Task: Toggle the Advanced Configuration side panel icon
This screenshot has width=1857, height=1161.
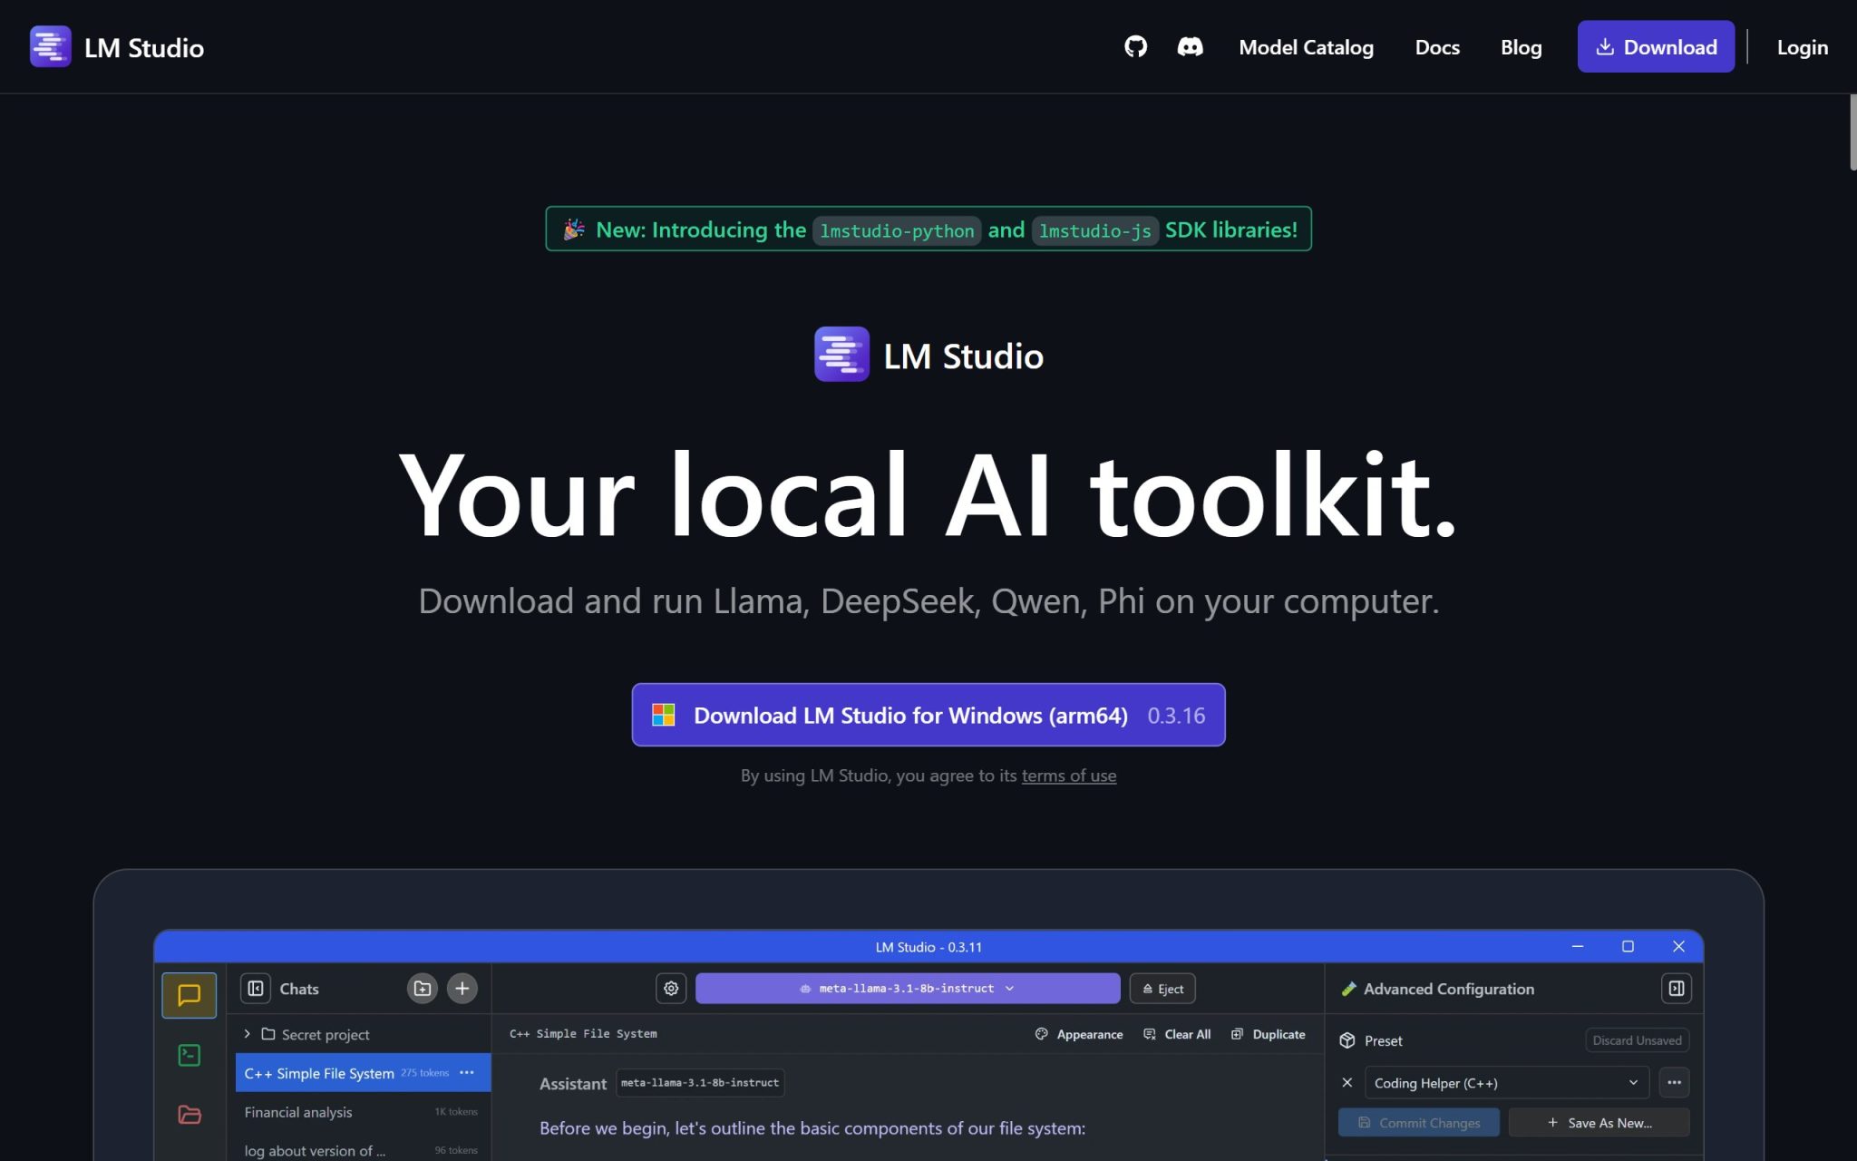Action: tap(1676, 989)
